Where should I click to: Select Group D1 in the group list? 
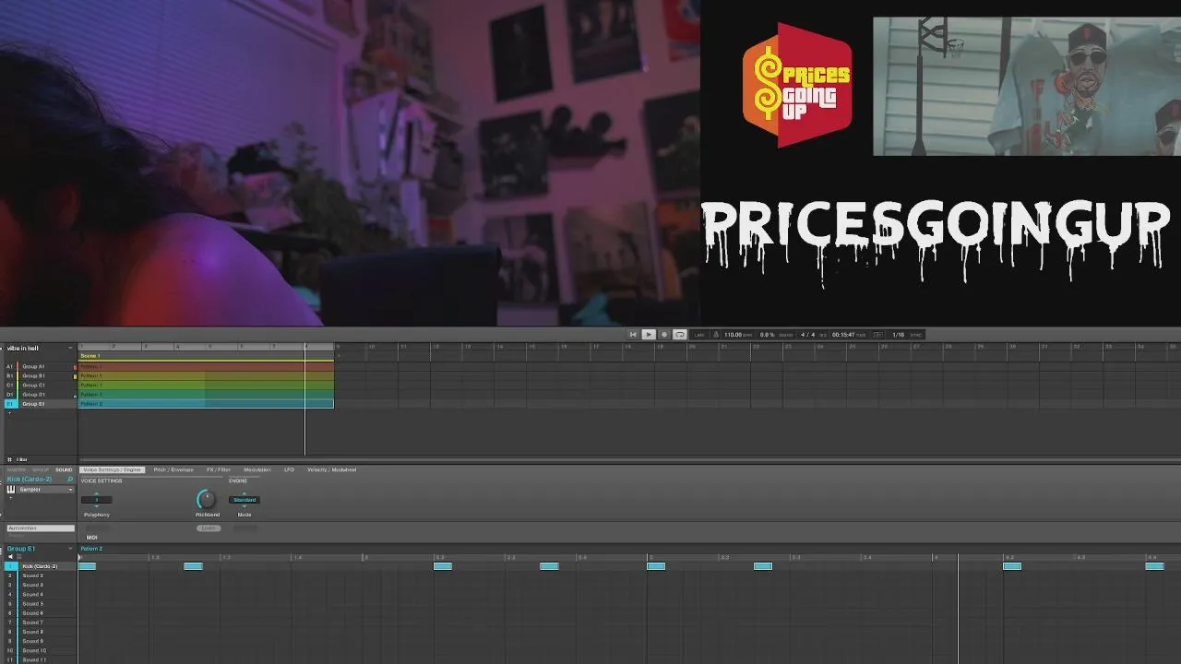pos(33,395)
